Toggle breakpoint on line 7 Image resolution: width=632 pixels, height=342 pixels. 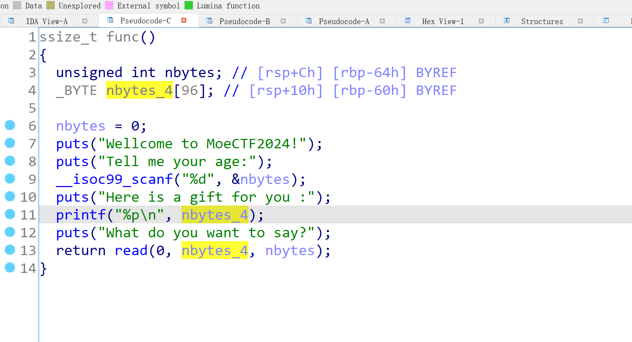click(x=10, y=143)
